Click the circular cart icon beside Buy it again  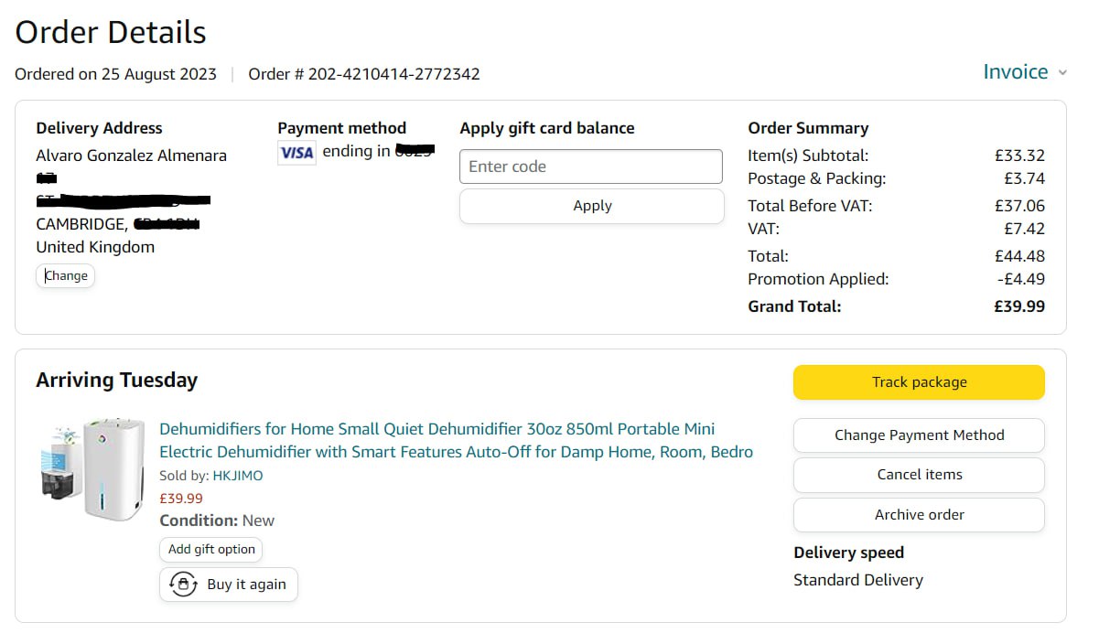click(x=184, y=584)
